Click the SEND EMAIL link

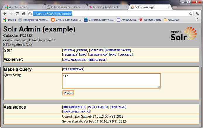(118, 107)
